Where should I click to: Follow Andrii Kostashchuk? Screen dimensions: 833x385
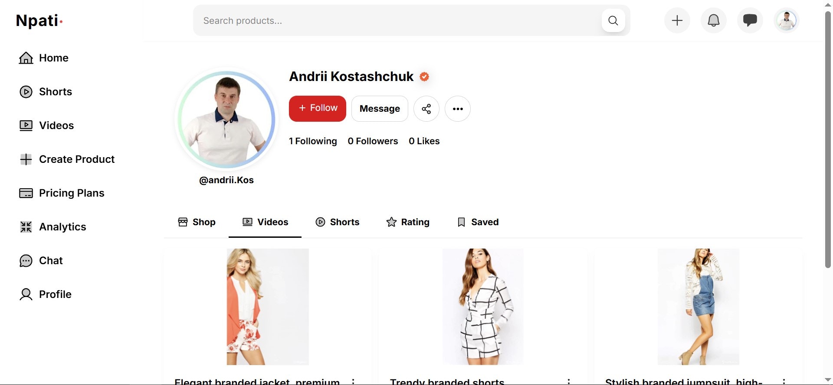point(318,108)
